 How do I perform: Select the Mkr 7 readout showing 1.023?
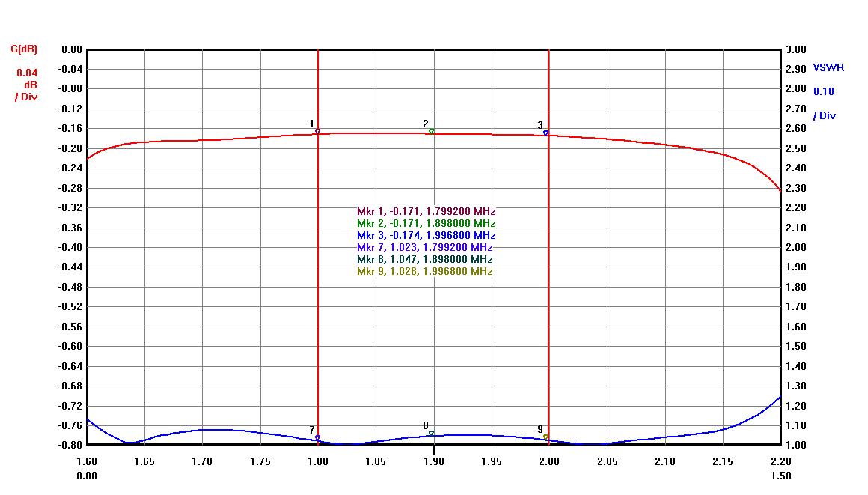424,248
